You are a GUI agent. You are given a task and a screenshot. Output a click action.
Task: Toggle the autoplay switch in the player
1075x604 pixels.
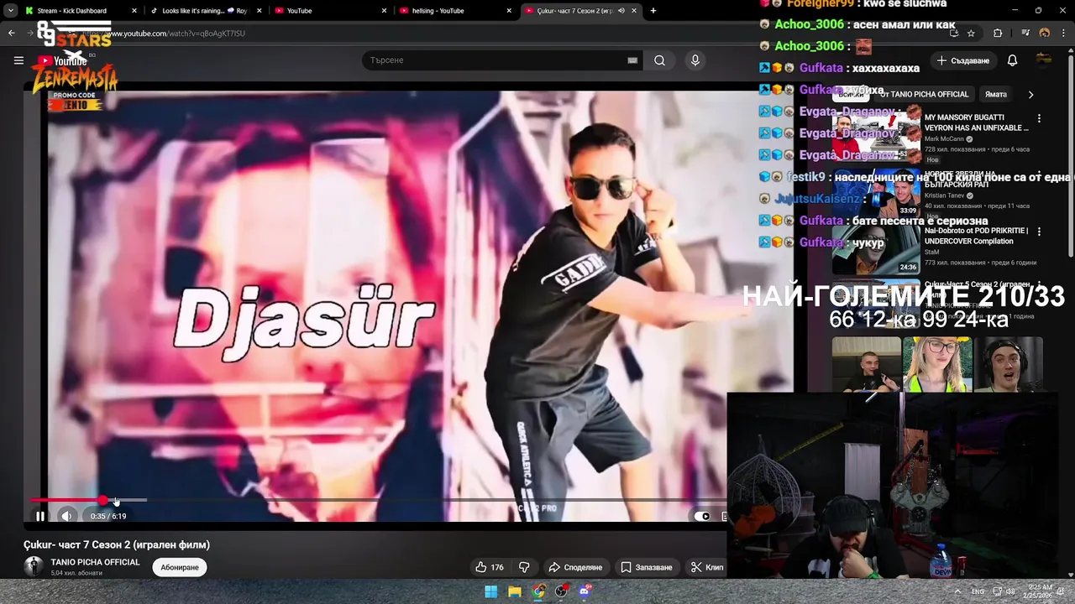[702, 516]
